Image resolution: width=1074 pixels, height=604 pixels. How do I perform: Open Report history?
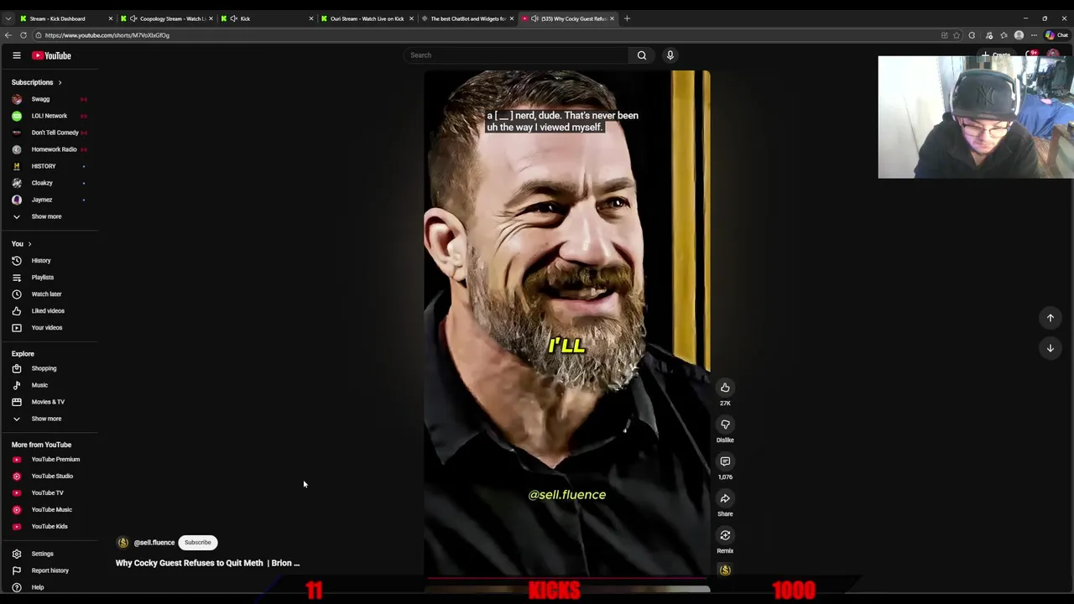click(x=50, y=570)
